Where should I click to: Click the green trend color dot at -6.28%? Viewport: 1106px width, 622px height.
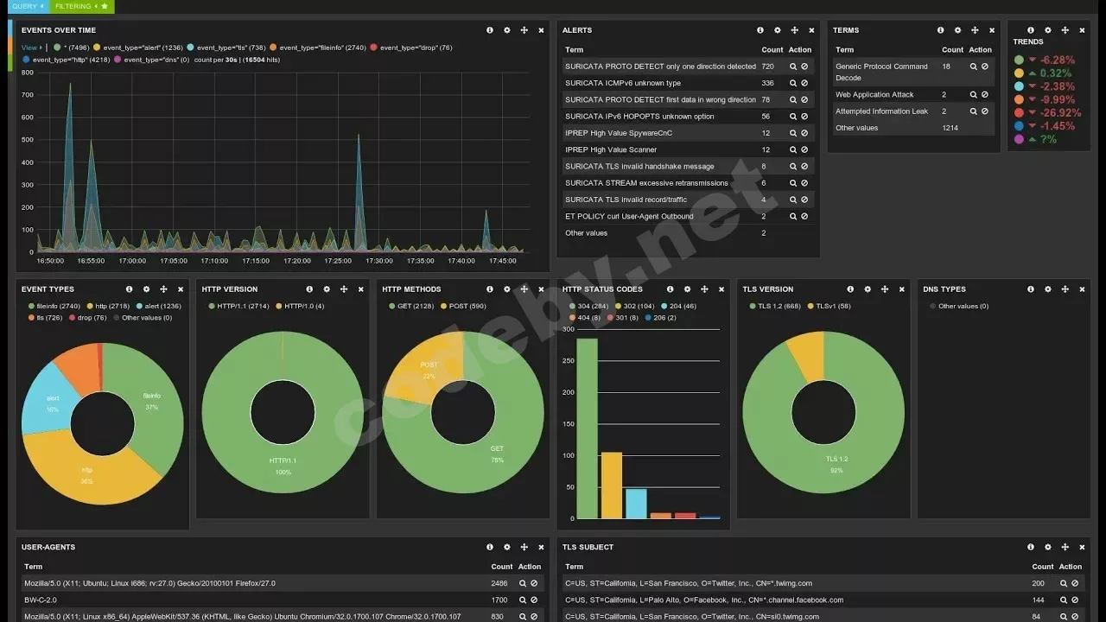coord(1020,60)
